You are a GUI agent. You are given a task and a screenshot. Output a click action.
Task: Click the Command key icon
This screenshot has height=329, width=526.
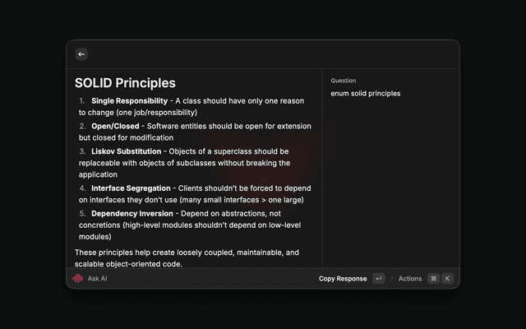[434, 279]
